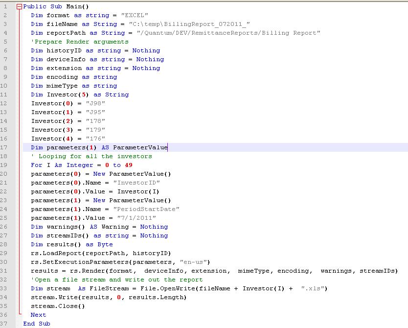Click the For loop keyword on line 19
Image resolution: width=408 pixels, height=328 pixels.
pyautogui.click(x=36, y=164)
